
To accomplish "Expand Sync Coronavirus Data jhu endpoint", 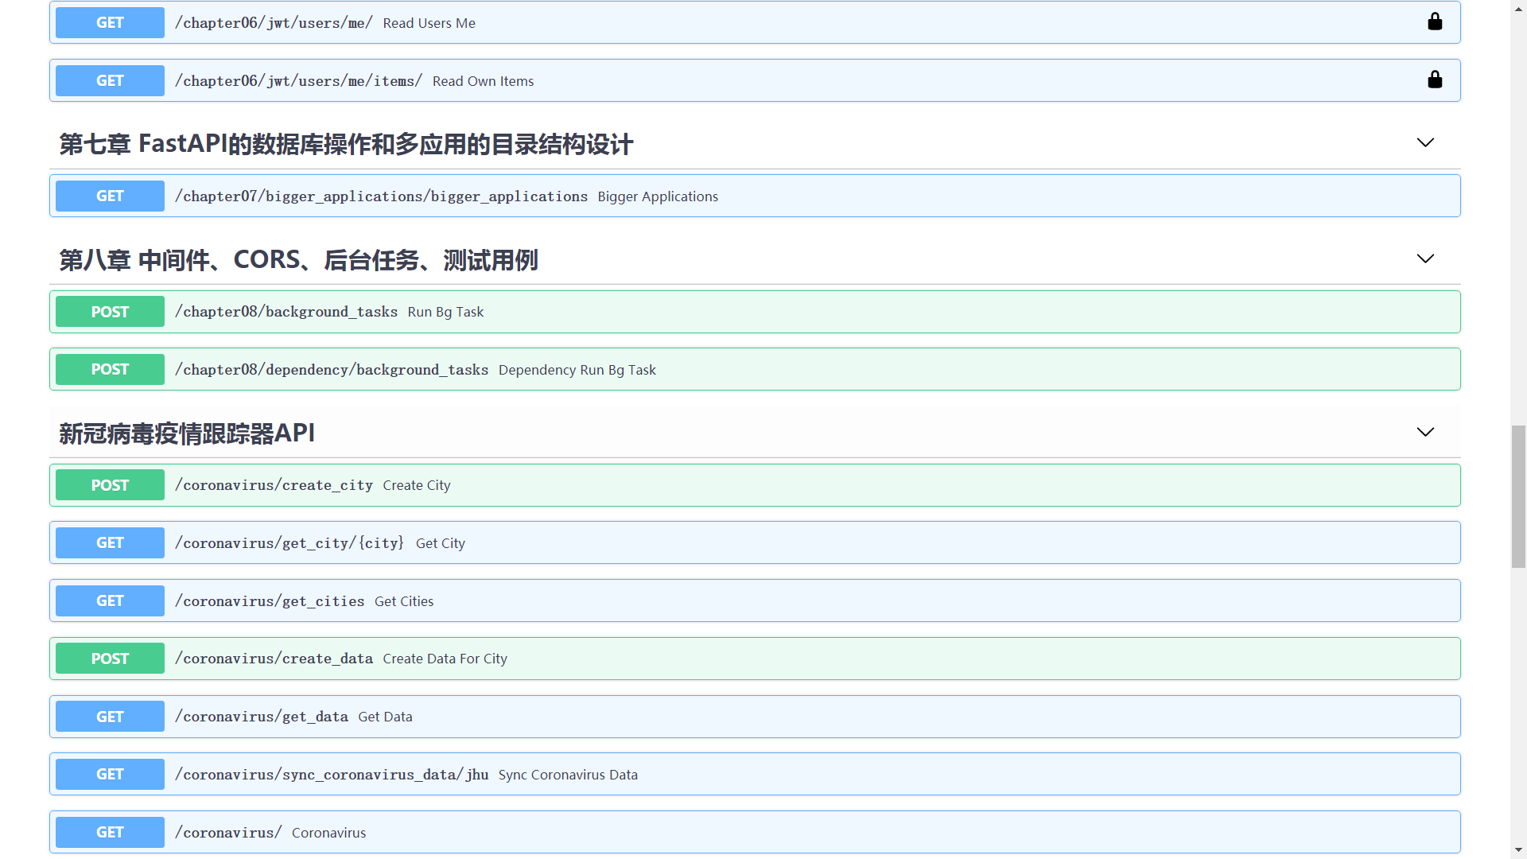I will click(567, 775).
